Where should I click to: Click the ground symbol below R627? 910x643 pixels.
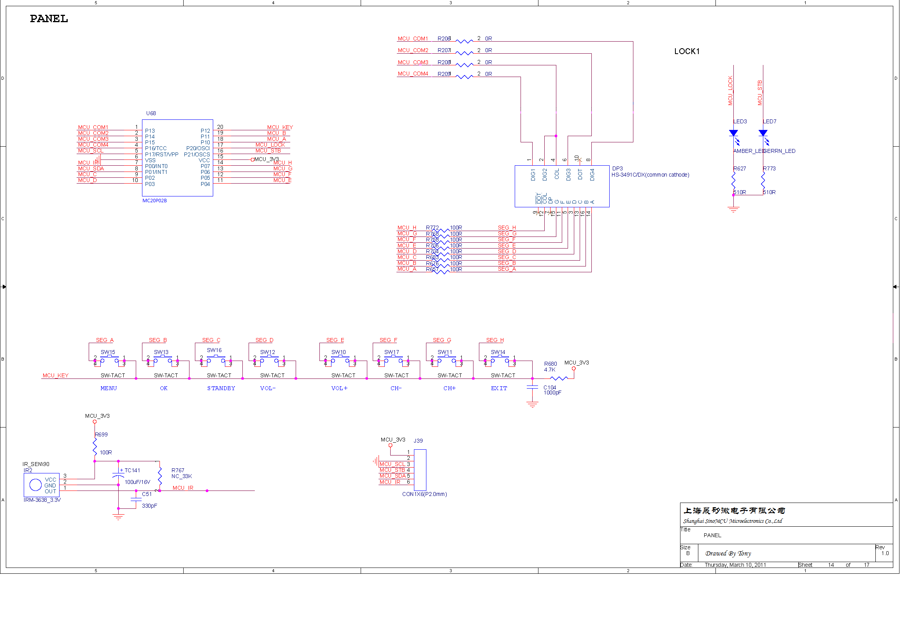click(733, 209)
